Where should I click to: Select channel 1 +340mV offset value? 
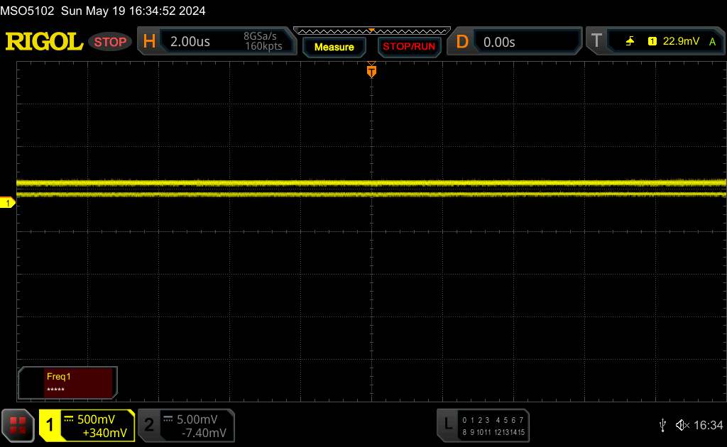(x=104, y=433)
